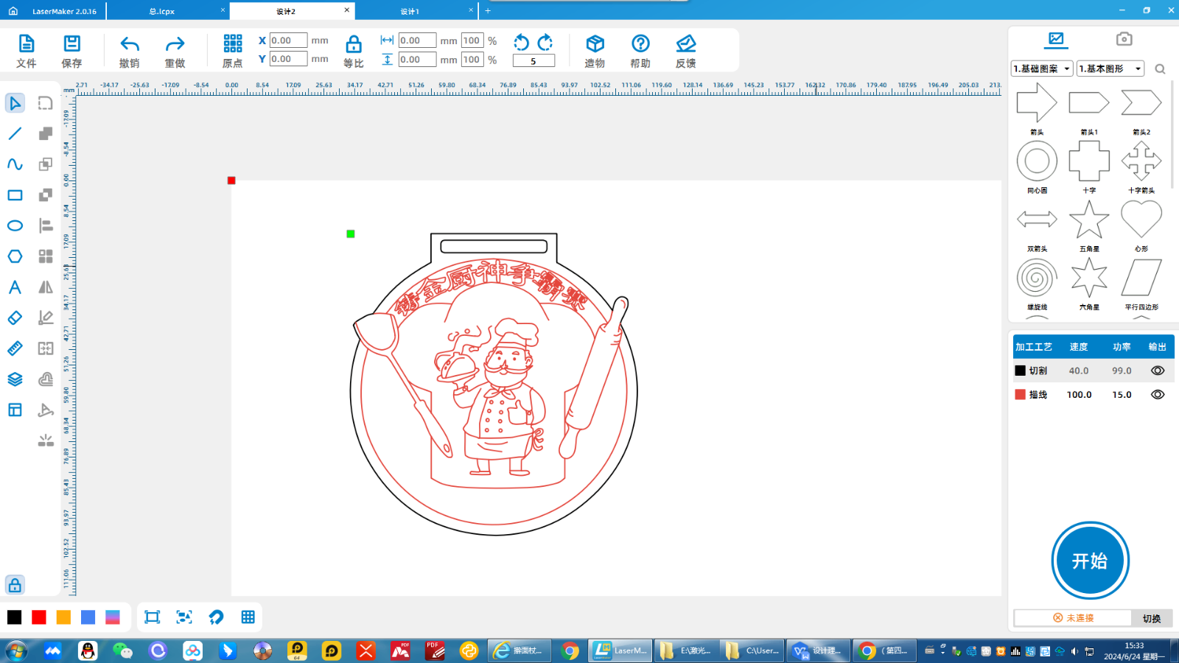This screenshot has width=1179, height=663.
Task: Open the 造物 cube icon
Action: (x=595, y=51)
